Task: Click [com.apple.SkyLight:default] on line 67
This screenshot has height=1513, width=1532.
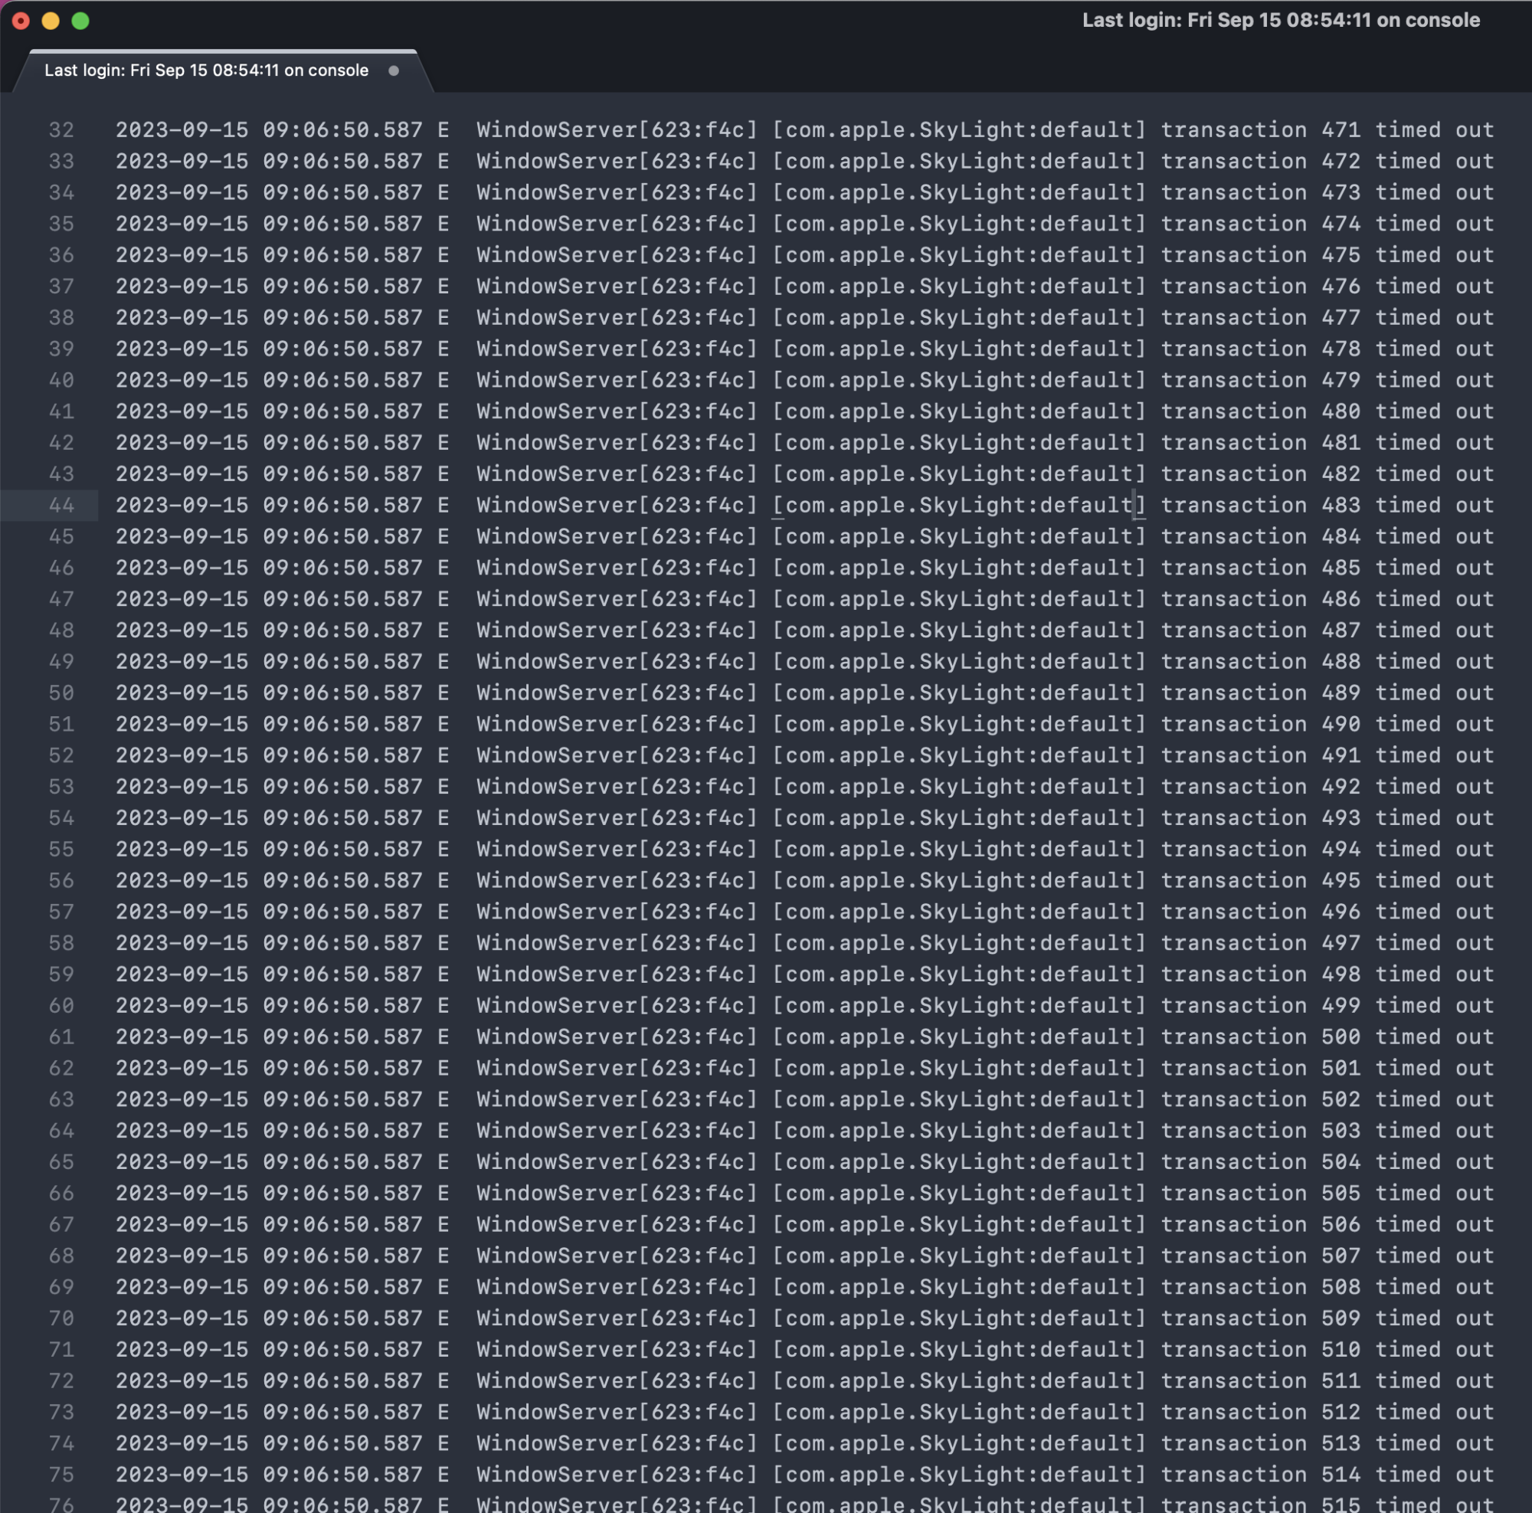Action: [x=960, y=1224]
